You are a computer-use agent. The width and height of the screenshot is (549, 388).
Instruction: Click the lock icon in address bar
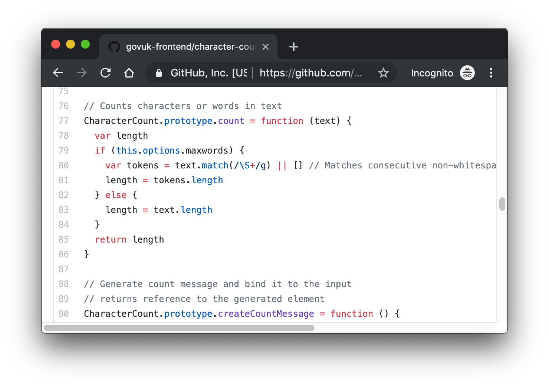point(159,73)
